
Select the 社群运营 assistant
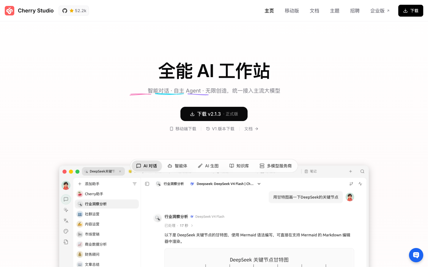[107, 214]
